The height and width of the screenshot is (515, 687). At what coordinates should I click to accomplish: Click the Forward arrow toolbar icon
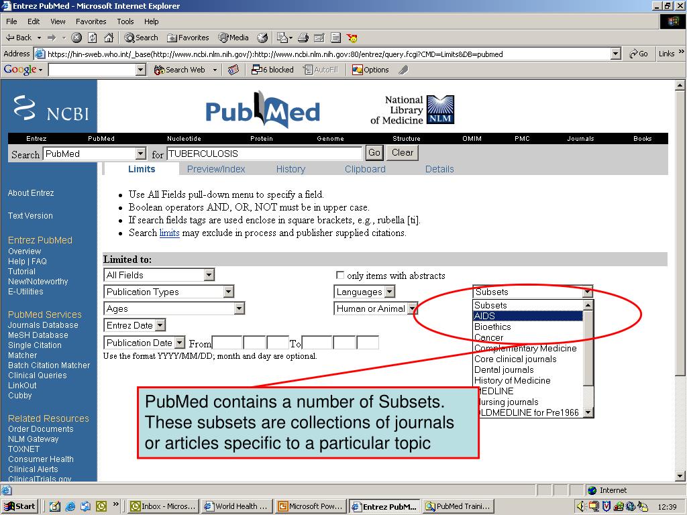pyautogui.click(x=52, y=38)
